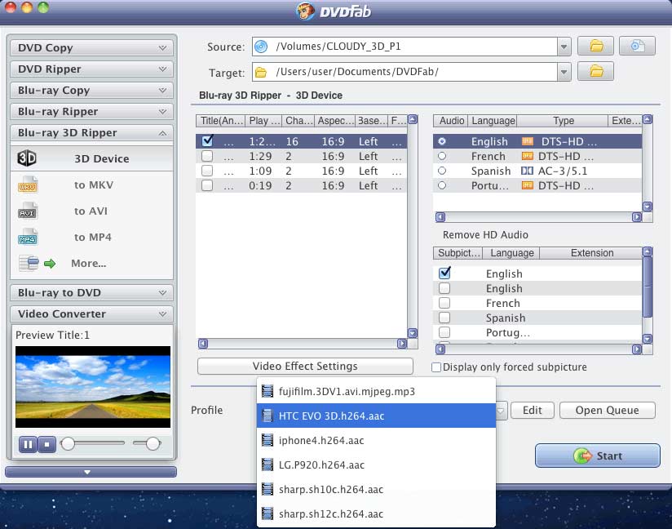This screenshot has height=529, width=672.
Task: Click the Preview Title:1 video thumbnail
Action: [x=93, y=387]
